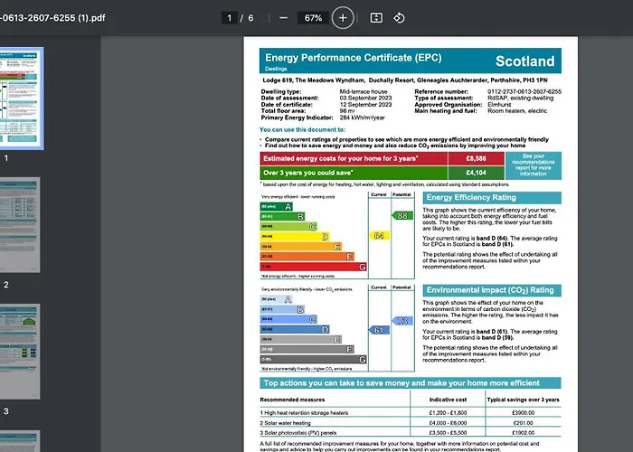Click the zoom out minus button
Viewport: 633px width, 452px height.
click(283, 18)
